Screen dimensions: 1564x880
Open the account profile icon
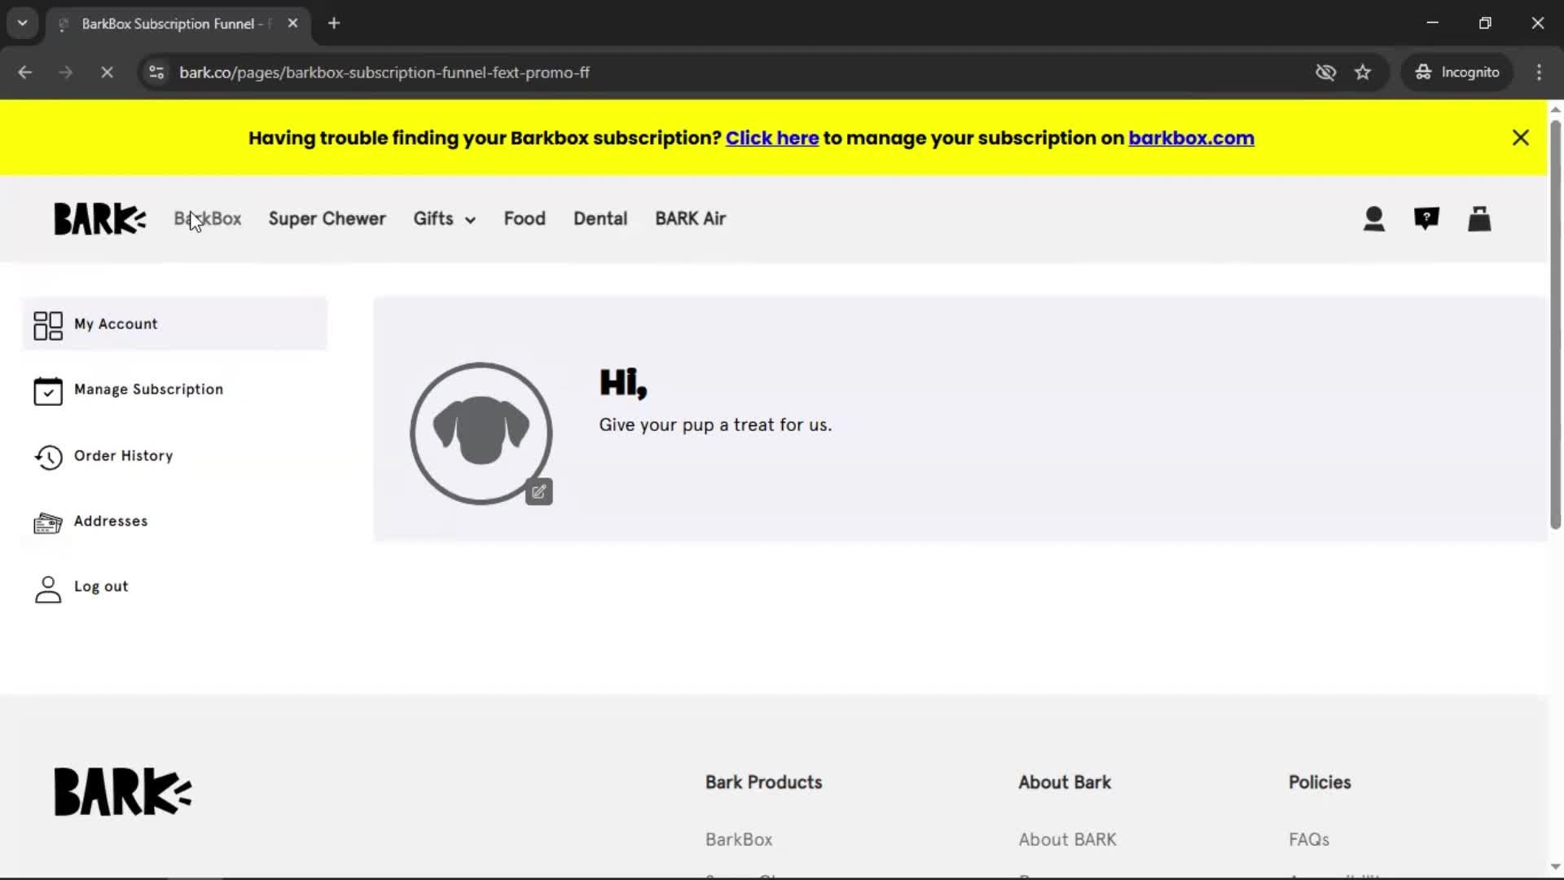pos(1373,218)
